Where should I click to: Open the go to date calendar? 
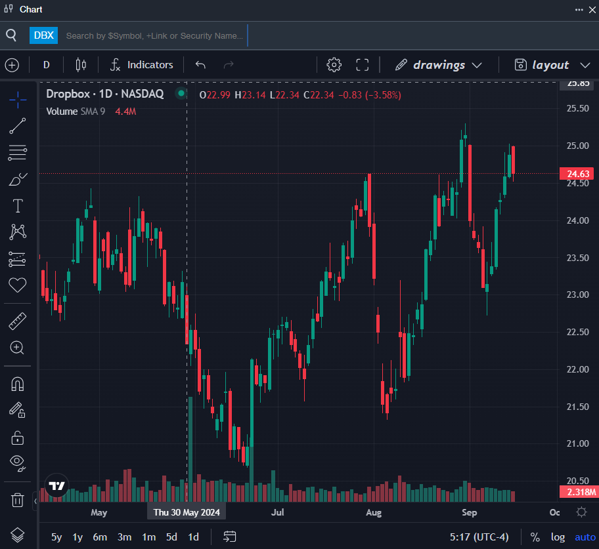230,537
